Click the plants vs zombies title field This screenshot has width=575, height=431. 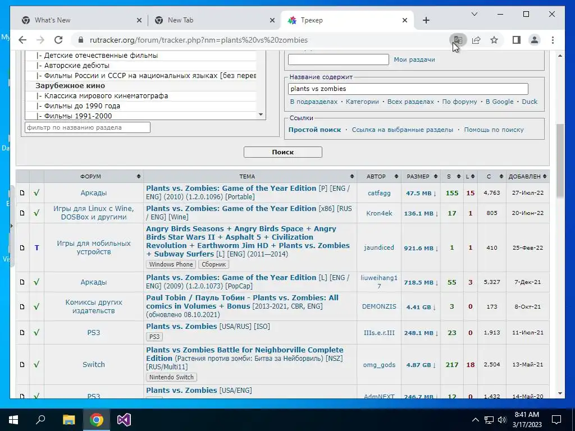coord(408,89)
